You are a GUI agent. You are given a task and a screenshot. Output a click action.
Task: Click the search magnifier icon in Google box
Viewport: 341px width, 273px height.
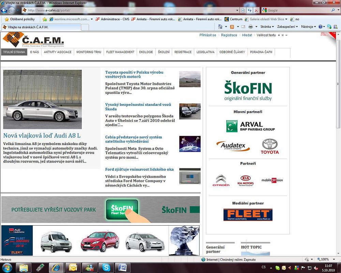coord(333,10)
